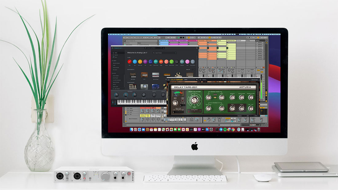
Task: Select the salmon Strings type icon
Action: point(167,62)
